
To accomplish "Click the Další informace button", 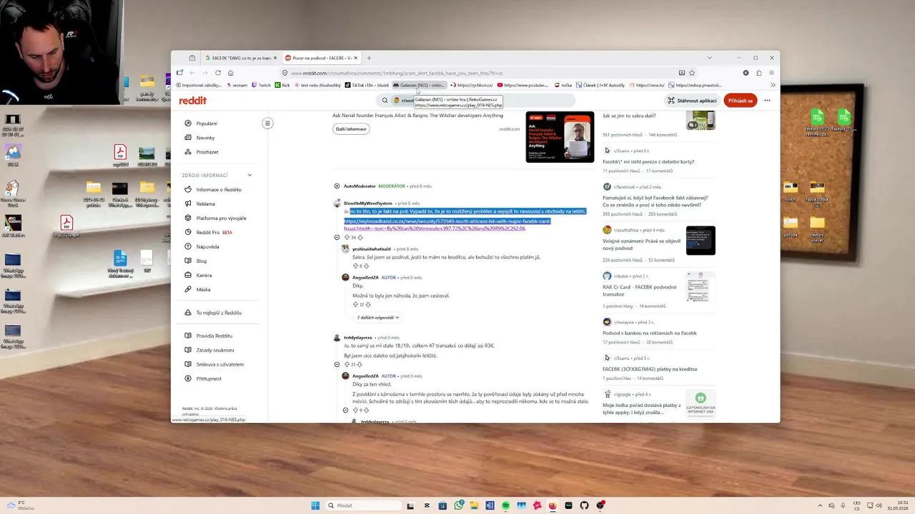I will [351, 129].
